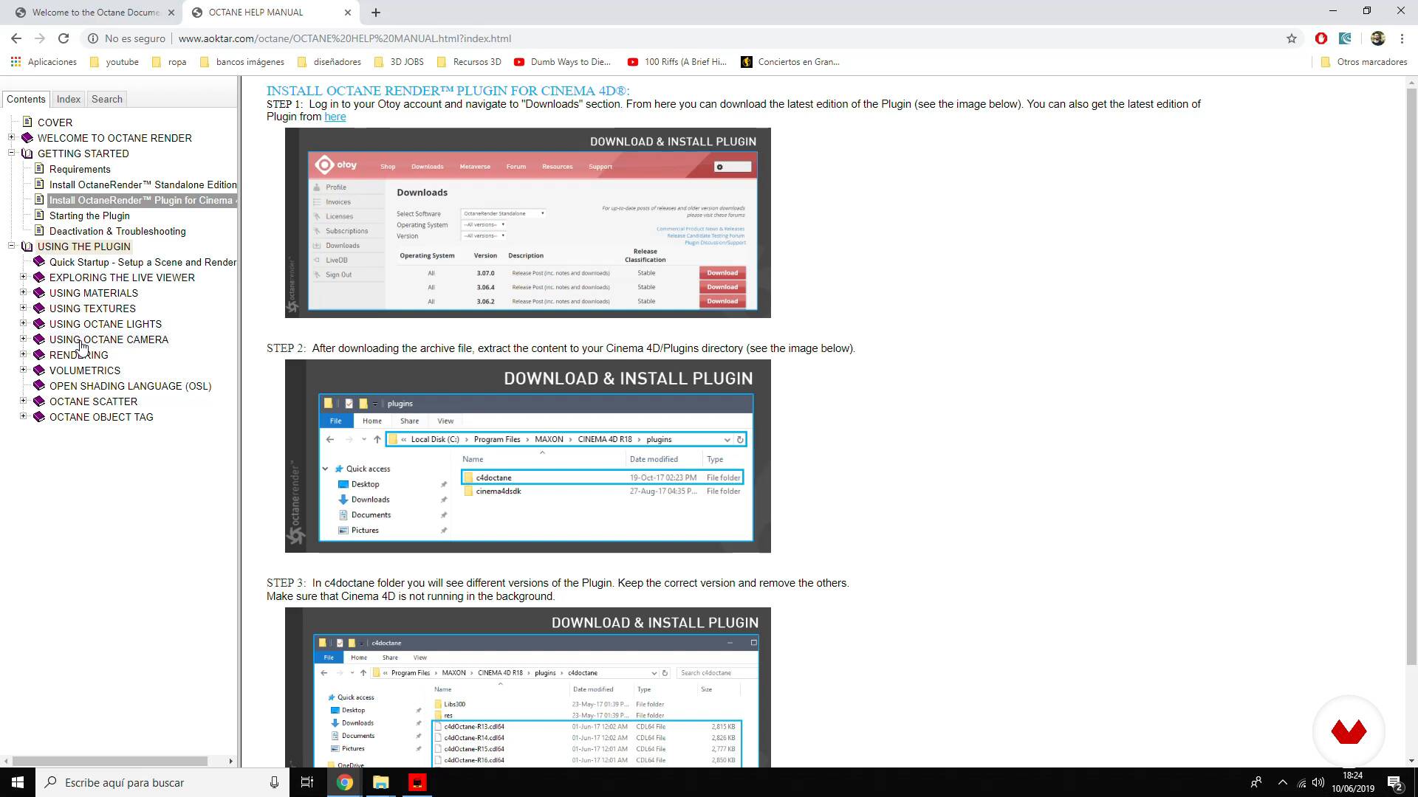
Task: Close the OCTANE HELP MANUAL tab
Action: pyautogui.click(x=348, y=13)
